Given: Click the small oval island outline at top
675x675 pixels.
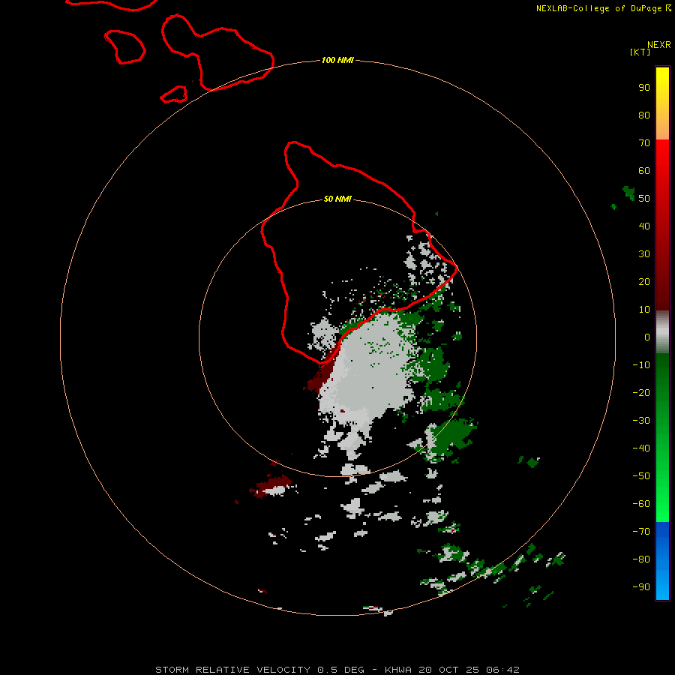Looking at the screenshot, I should pos(124,47).
